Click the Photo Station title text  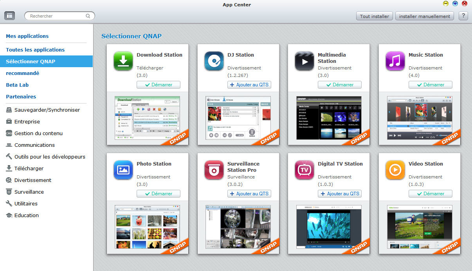pyautogui.click(x=154, y=164)
